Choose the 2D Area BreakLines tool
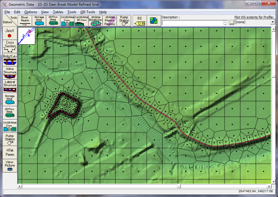Image resolution: width=278 pixels, height=197 pixels. click(x=95, y=21)
